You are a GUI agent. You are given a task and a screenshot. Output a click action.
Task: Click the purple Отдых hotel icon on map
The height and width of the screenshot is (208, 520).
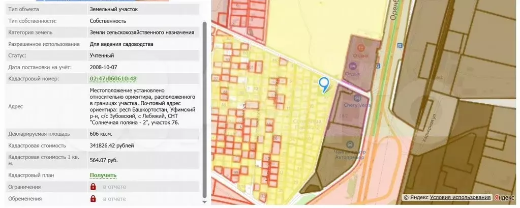[353, 66]
